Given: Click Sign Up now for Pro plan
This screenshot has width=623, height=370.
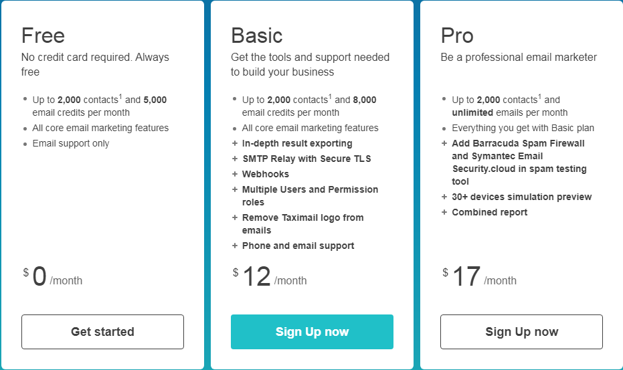Looking at the screenshot, I should pyautogui.click(x=521, y=332).
